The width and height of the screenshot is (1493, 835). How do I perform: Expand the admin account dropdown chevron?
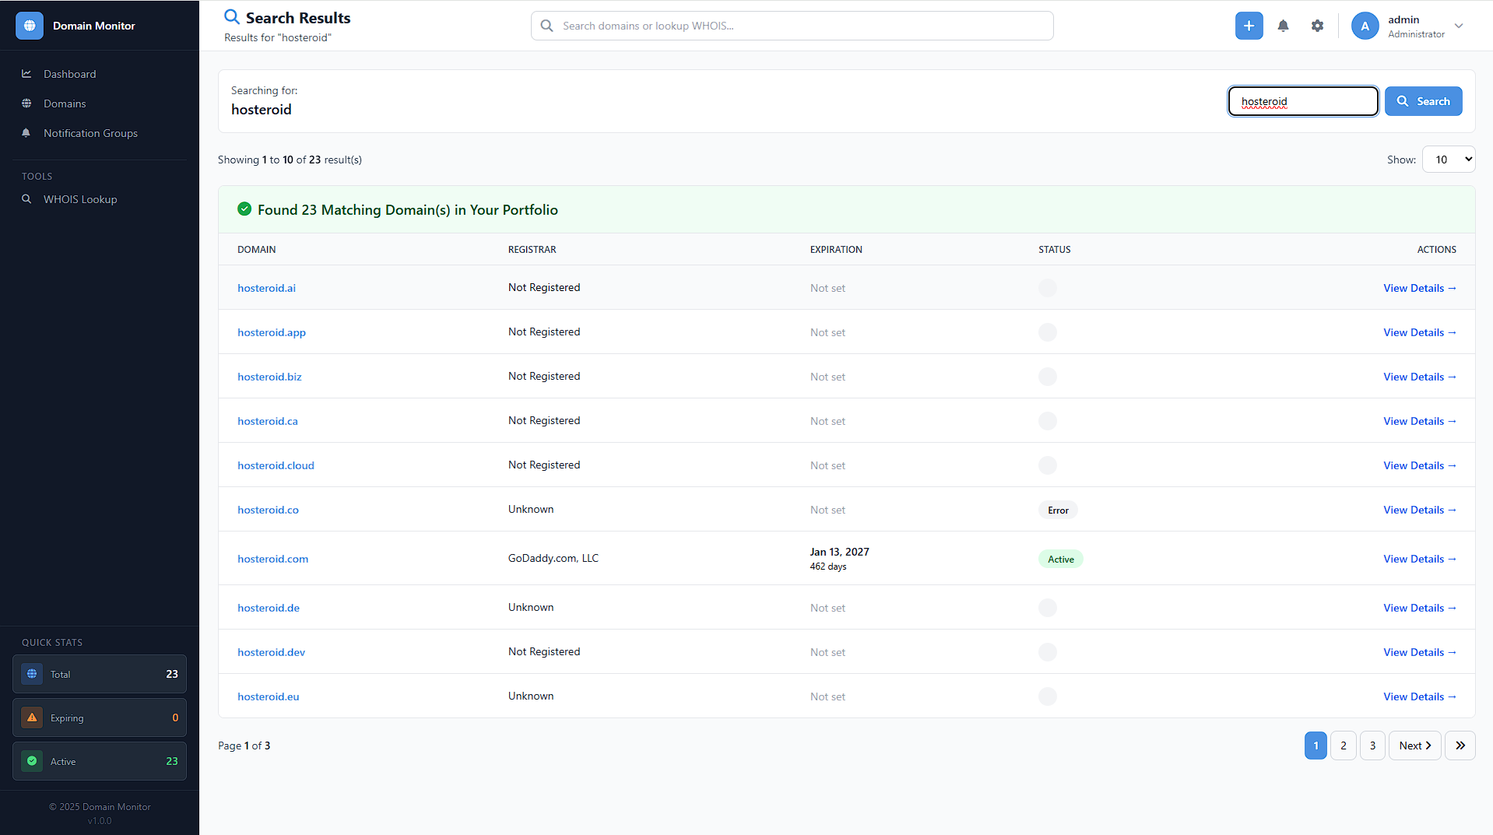(x=1459, y=26)
